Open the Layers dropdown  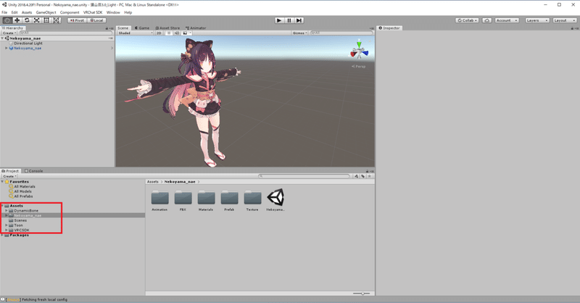click(x=536, y=20)
